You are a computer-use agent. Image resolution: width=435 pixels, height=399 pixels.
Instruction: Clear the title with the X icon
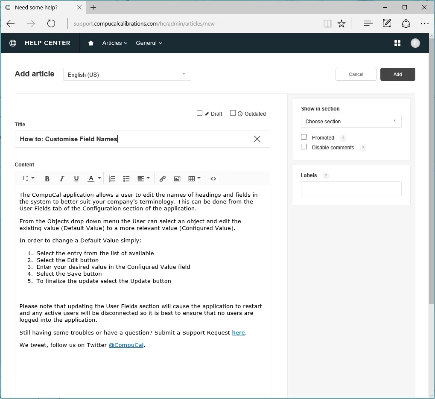[x=257, y=139]
